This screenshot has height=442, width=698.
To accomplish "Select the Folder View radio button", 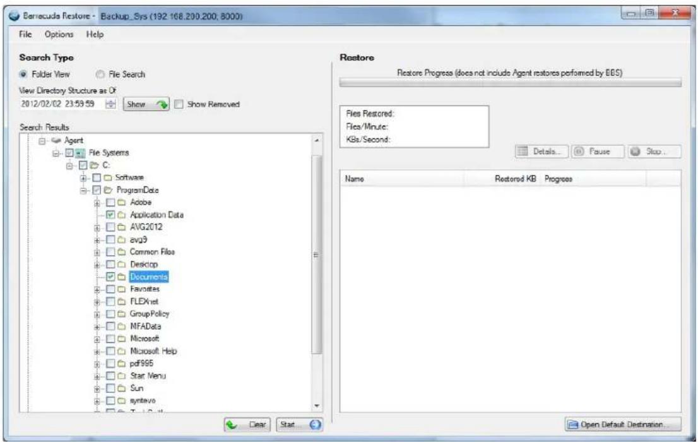I will click(x=23, y=74).
